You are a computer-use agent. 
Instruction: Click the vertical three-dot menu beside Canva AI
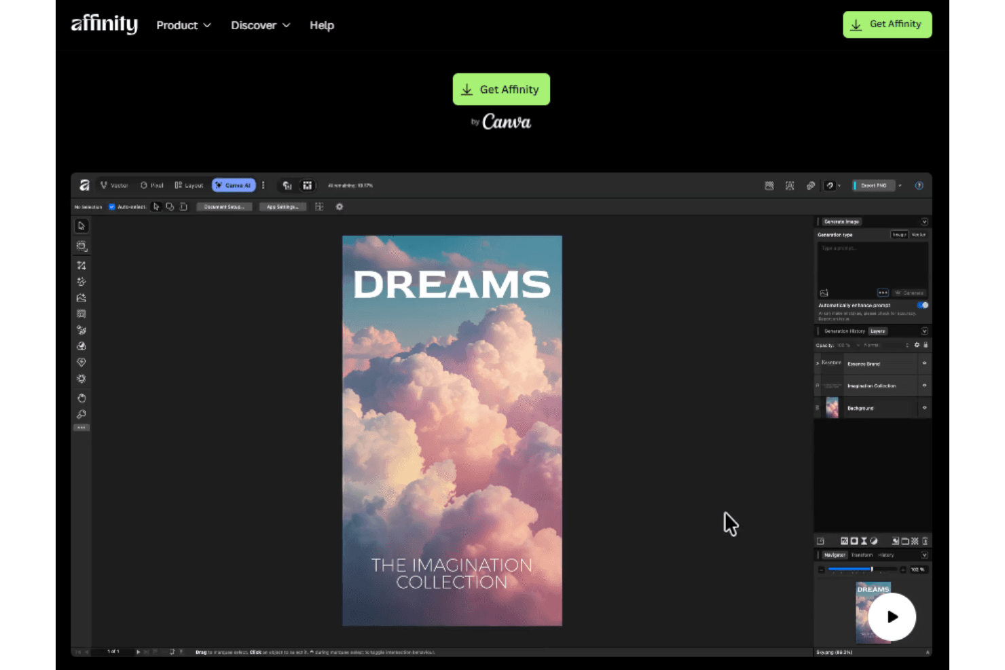[263, 185]
